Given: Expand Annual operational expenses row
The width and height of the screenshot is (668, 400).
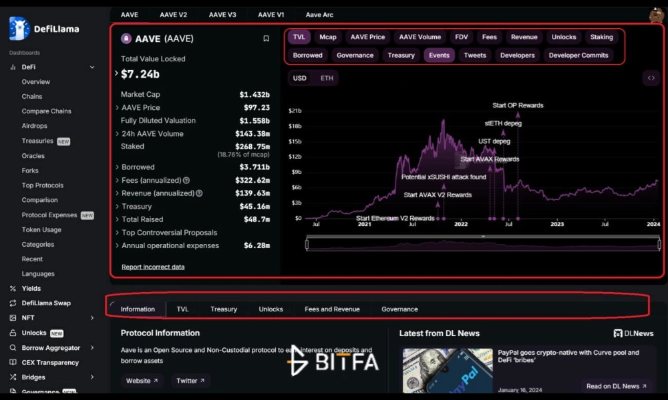Looking at the screenshot, I should 117,246.
